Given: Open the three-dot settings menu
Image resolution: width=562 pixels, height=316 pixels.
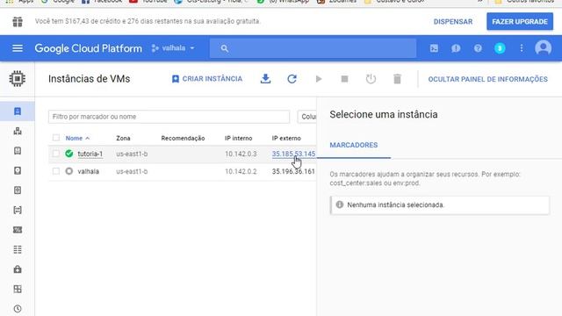Looking at the screenshot, I should click(521, 48).
